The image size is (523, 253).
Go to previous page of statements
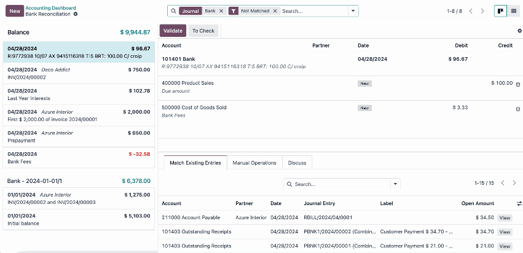(471, 11)
